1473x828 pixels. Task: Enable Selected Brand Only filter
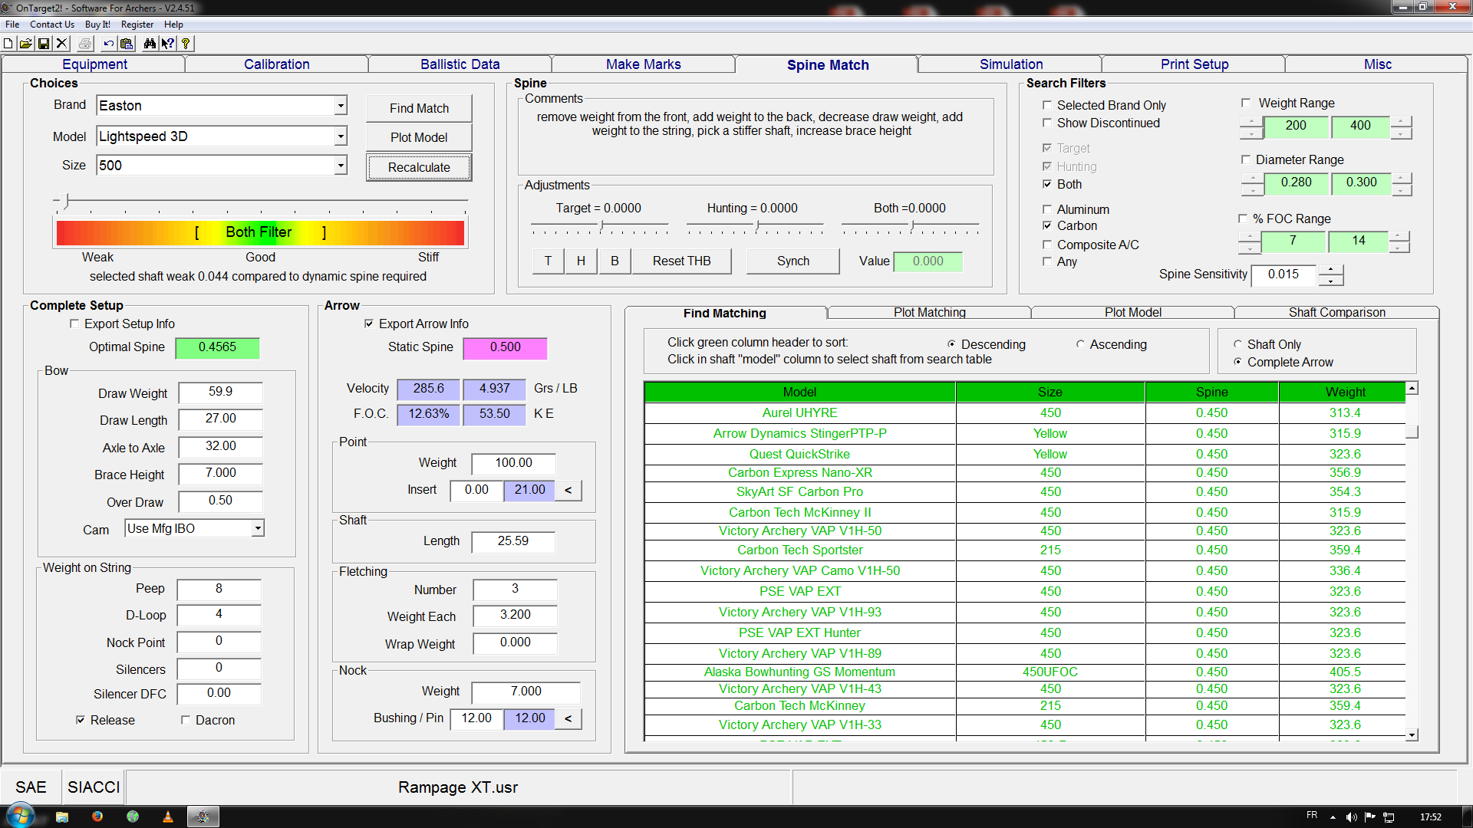1047,105
